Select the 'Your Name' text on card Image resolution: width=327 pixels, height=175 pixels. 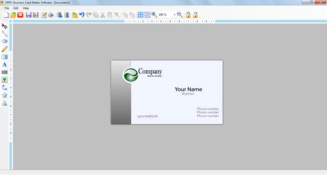point(188,89)
